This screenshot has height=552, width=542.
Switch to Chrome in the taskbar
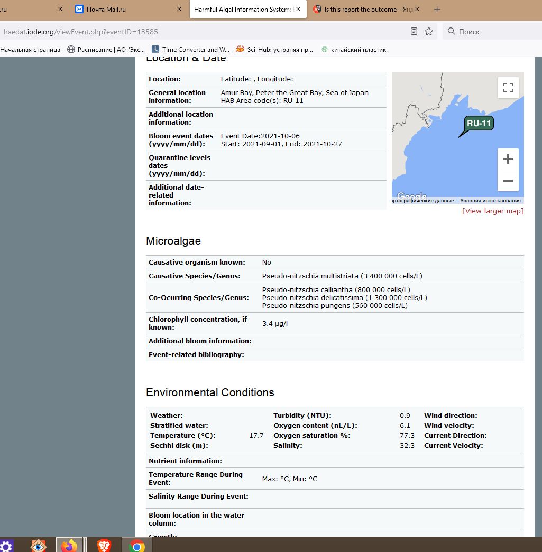(x=137, y=545)
